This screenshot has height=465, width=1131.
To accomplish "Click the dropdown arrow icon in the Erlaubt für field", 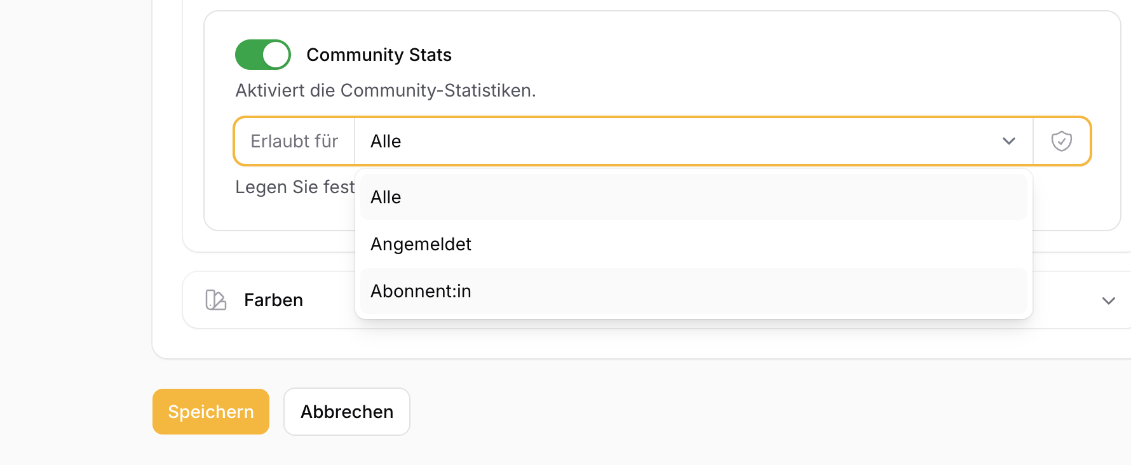I will [1009, 141].
